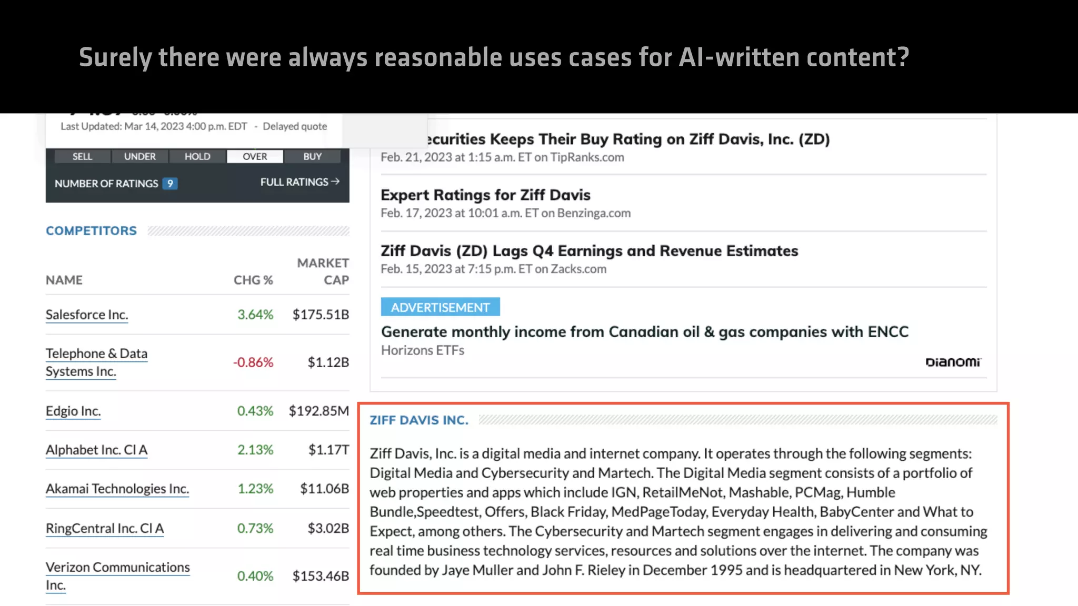Viewport: 1078px width, 606px height.
Task: Click the Ziff Davis company description paragraph
Action: (678, 512)
